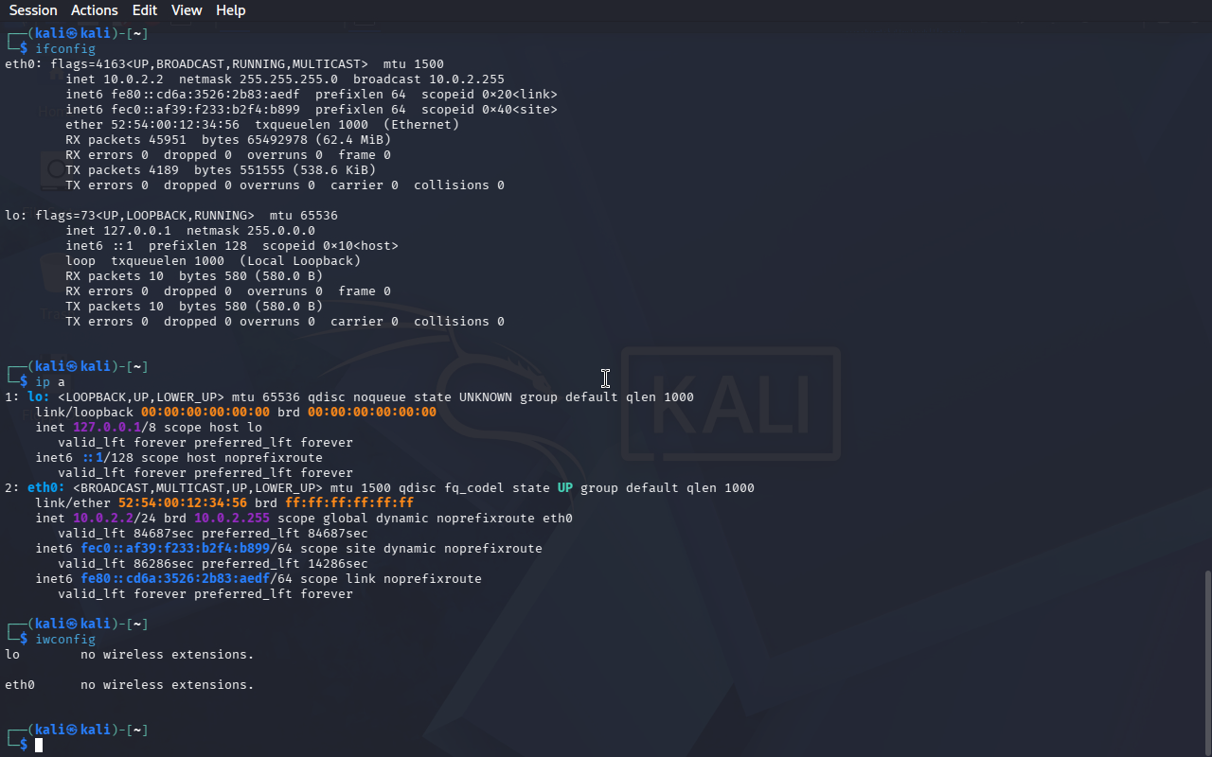Click the terminal's vertical scrollbar thumb
Viewport: 1212px width, 757px height.
pos(1206,660)
